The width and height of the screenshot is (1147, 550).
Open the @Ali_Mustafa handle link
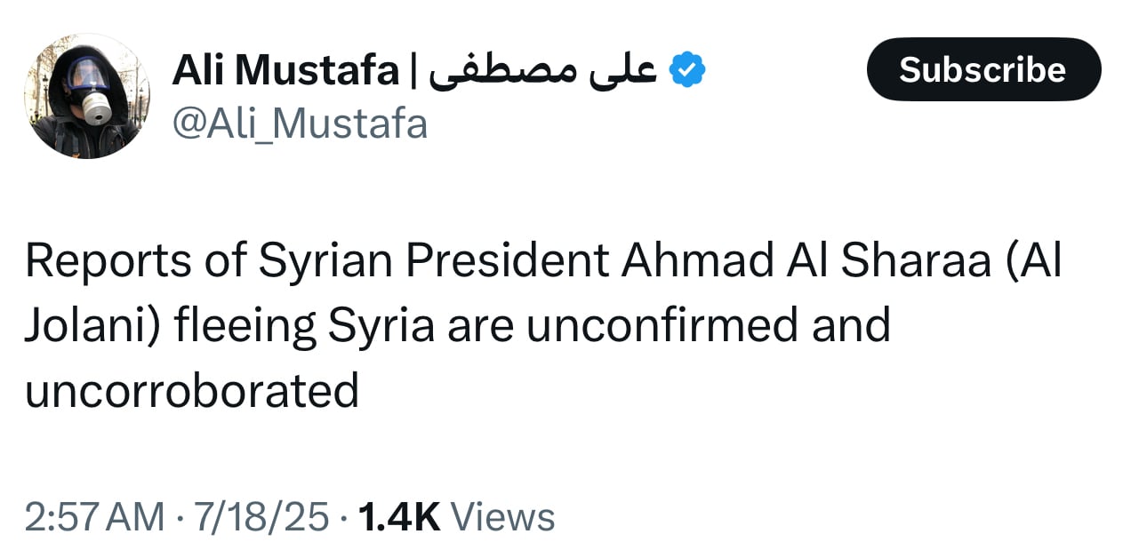coord(300,124)
